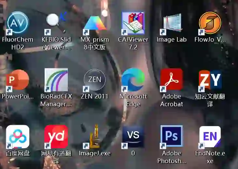Viewport: 238px width, 169px height.
Task: Launch the KFBIO.SlideViewer shortcut icon
Action: pyautogui.click(x=56, y=23)
